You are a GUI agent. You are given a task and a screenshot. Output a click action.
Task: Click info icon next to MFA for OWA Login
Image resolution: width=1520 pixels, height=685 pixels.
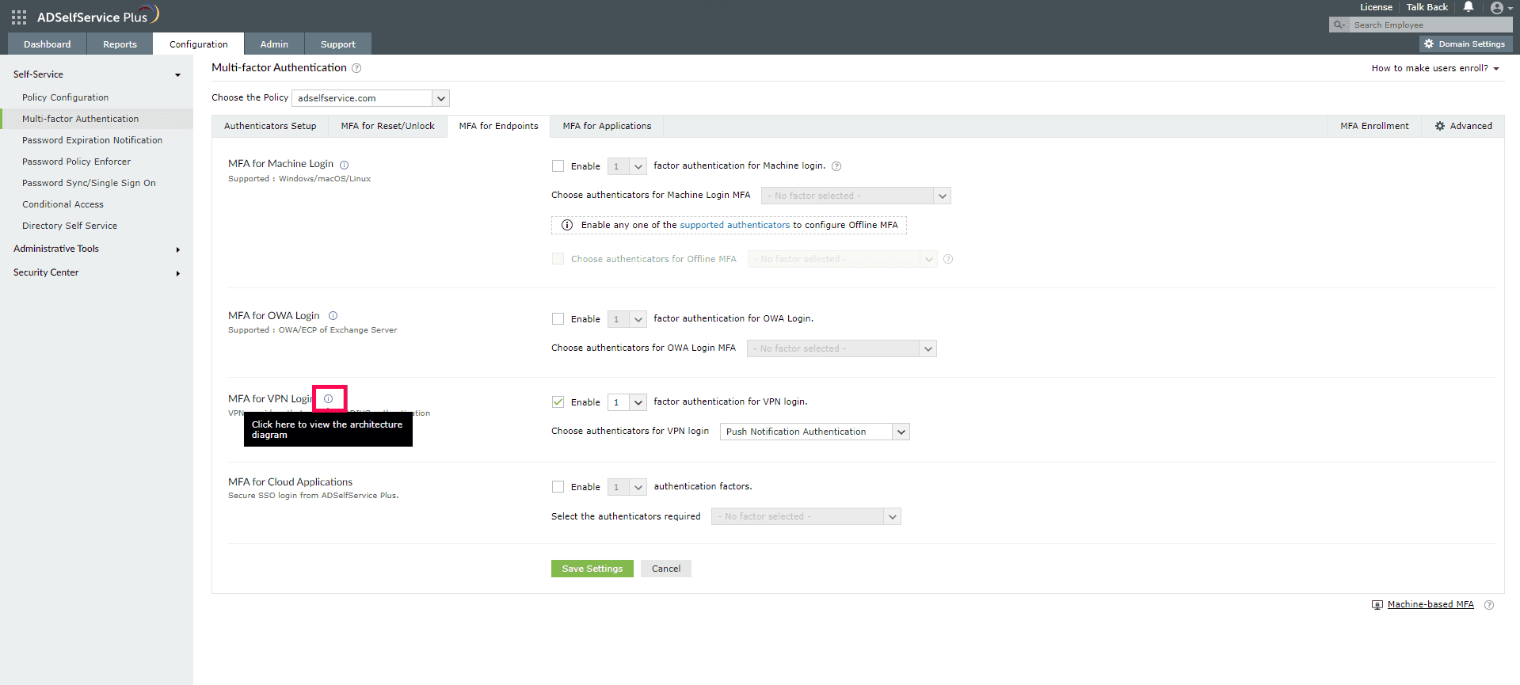333,316
